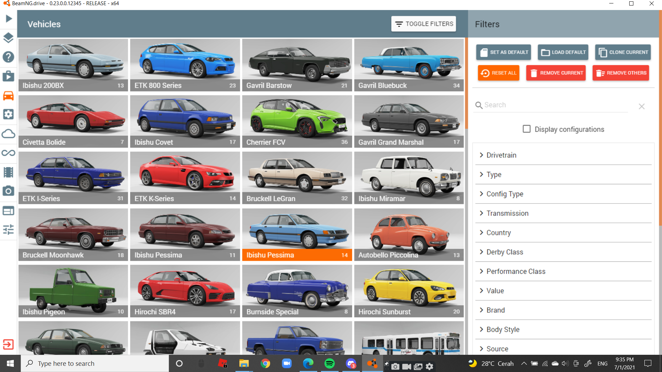Click the taskbar volume speaker icon
Viewport: 662px width, 372px height.
tap(565, 363)
